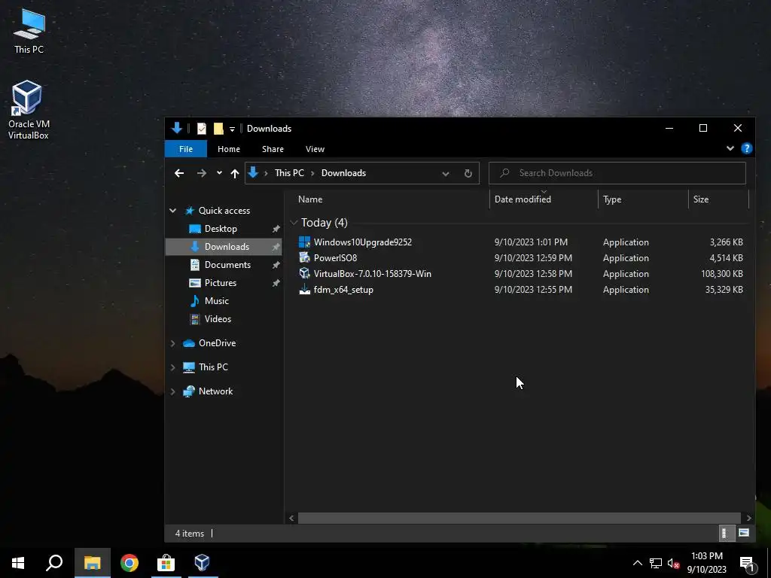Select the VirtualBox-7.0.10-158379-Win file
Viewport: 771px width, 578px height.
coord(372,274)
